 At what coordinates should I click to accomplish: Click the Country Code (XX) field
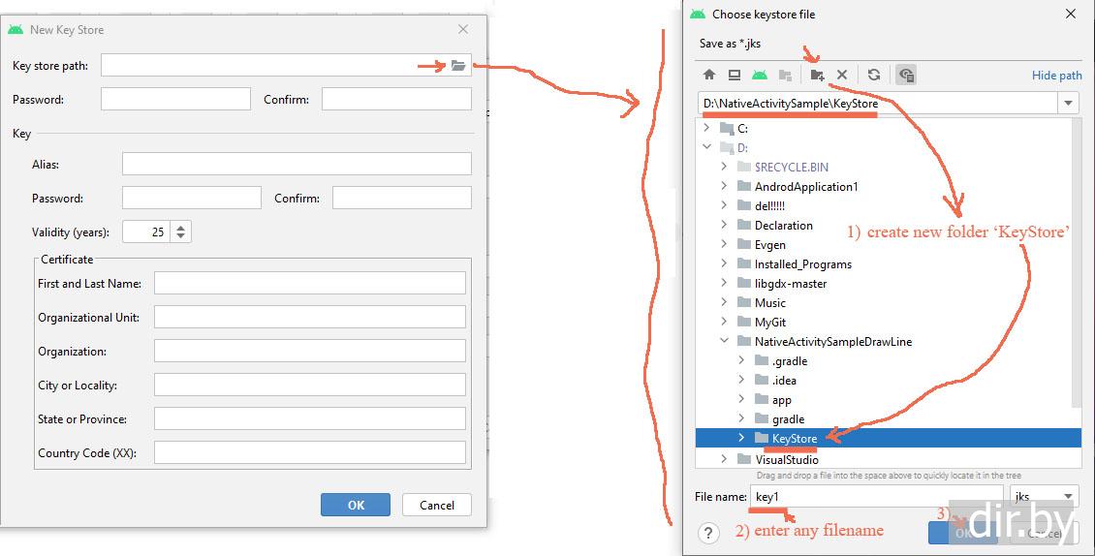click(x=309, y=452)
